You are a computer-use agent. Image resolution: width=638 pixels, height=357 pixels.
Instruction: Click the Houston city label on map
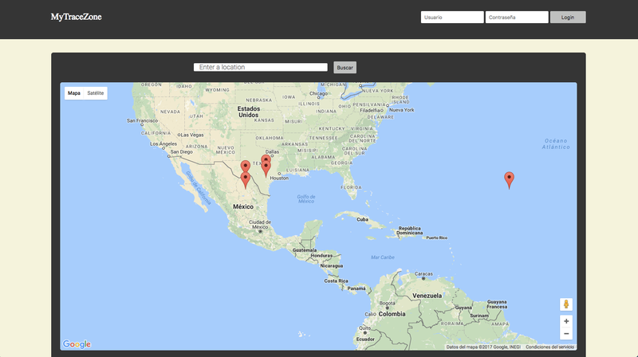click(279, 177)
